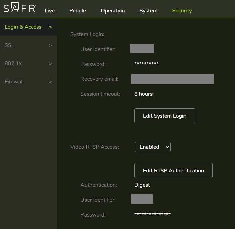Expand the 802.1x chevron arrow
This screenshot has height=229, width=235.
click(x=50, y=63)
